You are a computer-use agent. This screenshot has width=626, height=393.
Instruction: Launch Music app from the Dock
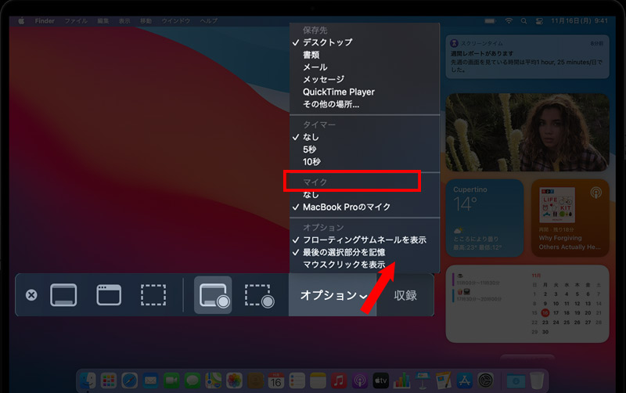click(x=339, y=380)
